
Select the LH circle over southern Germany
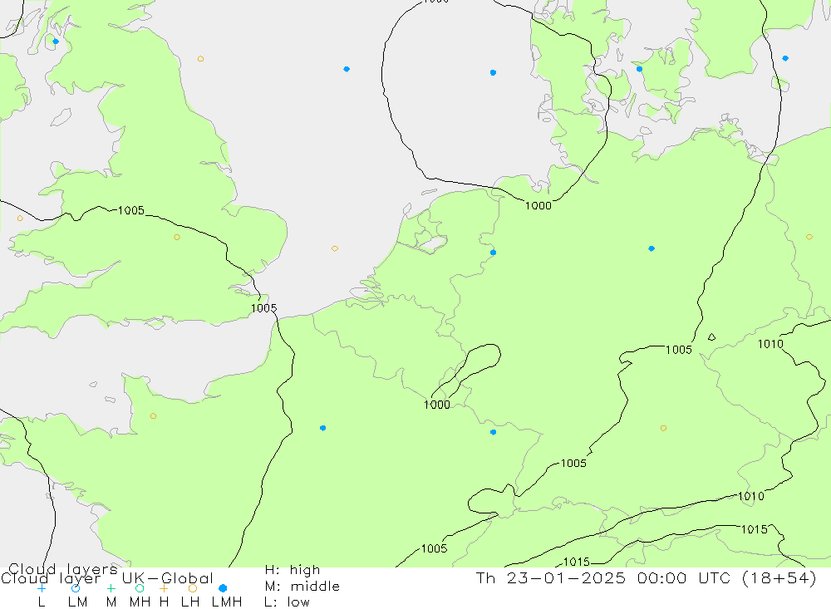pyautogui.click(x=663, y=428)
